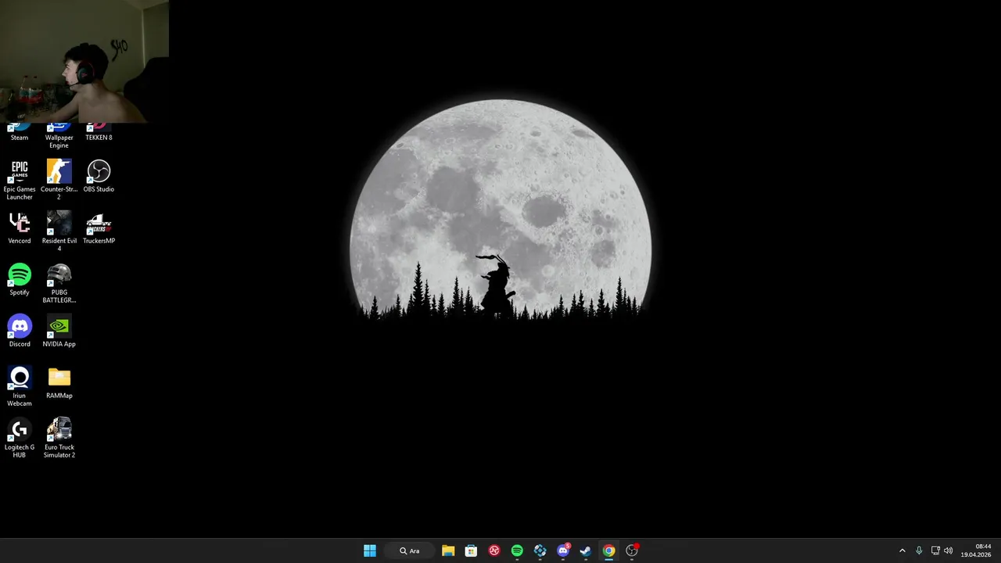Viewport: 1001px width, 563px height.
Task: Click the red circular app taskbar icon
Action: click(x=494, y=550)
